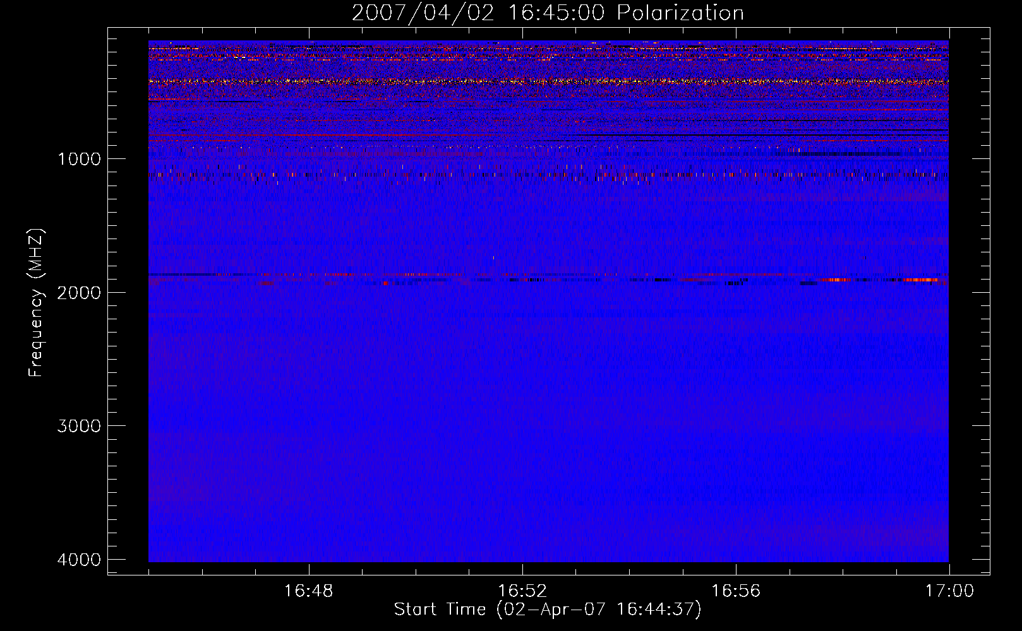Click the 1000 frequency tick label
This screenshot has width=1022, height=631.
click(79, 159)
